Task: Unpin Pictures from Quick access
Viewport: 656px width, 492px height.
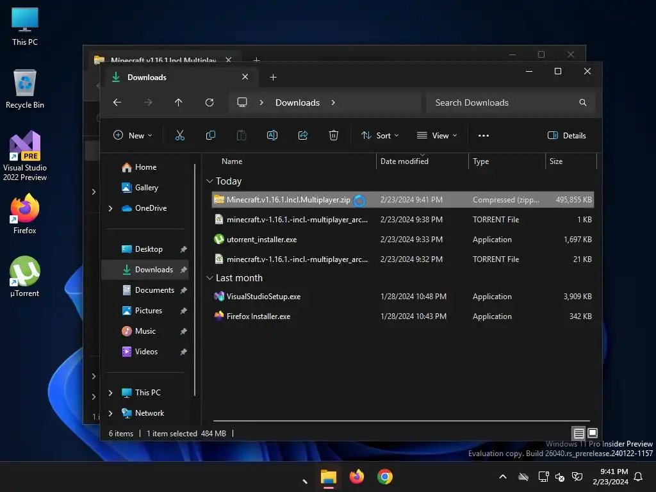Action: 183,311
